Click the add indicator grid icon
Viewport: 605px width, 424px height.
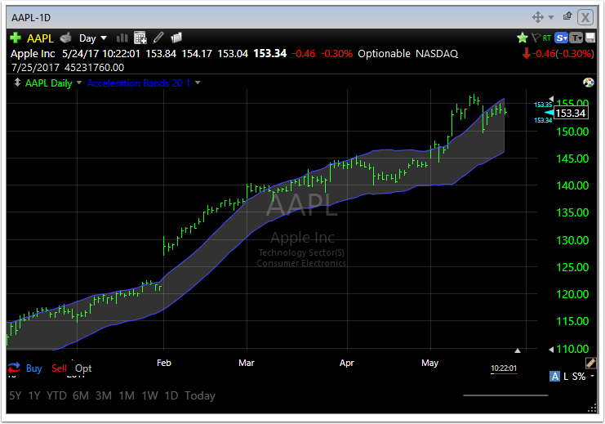click(140, 38)
